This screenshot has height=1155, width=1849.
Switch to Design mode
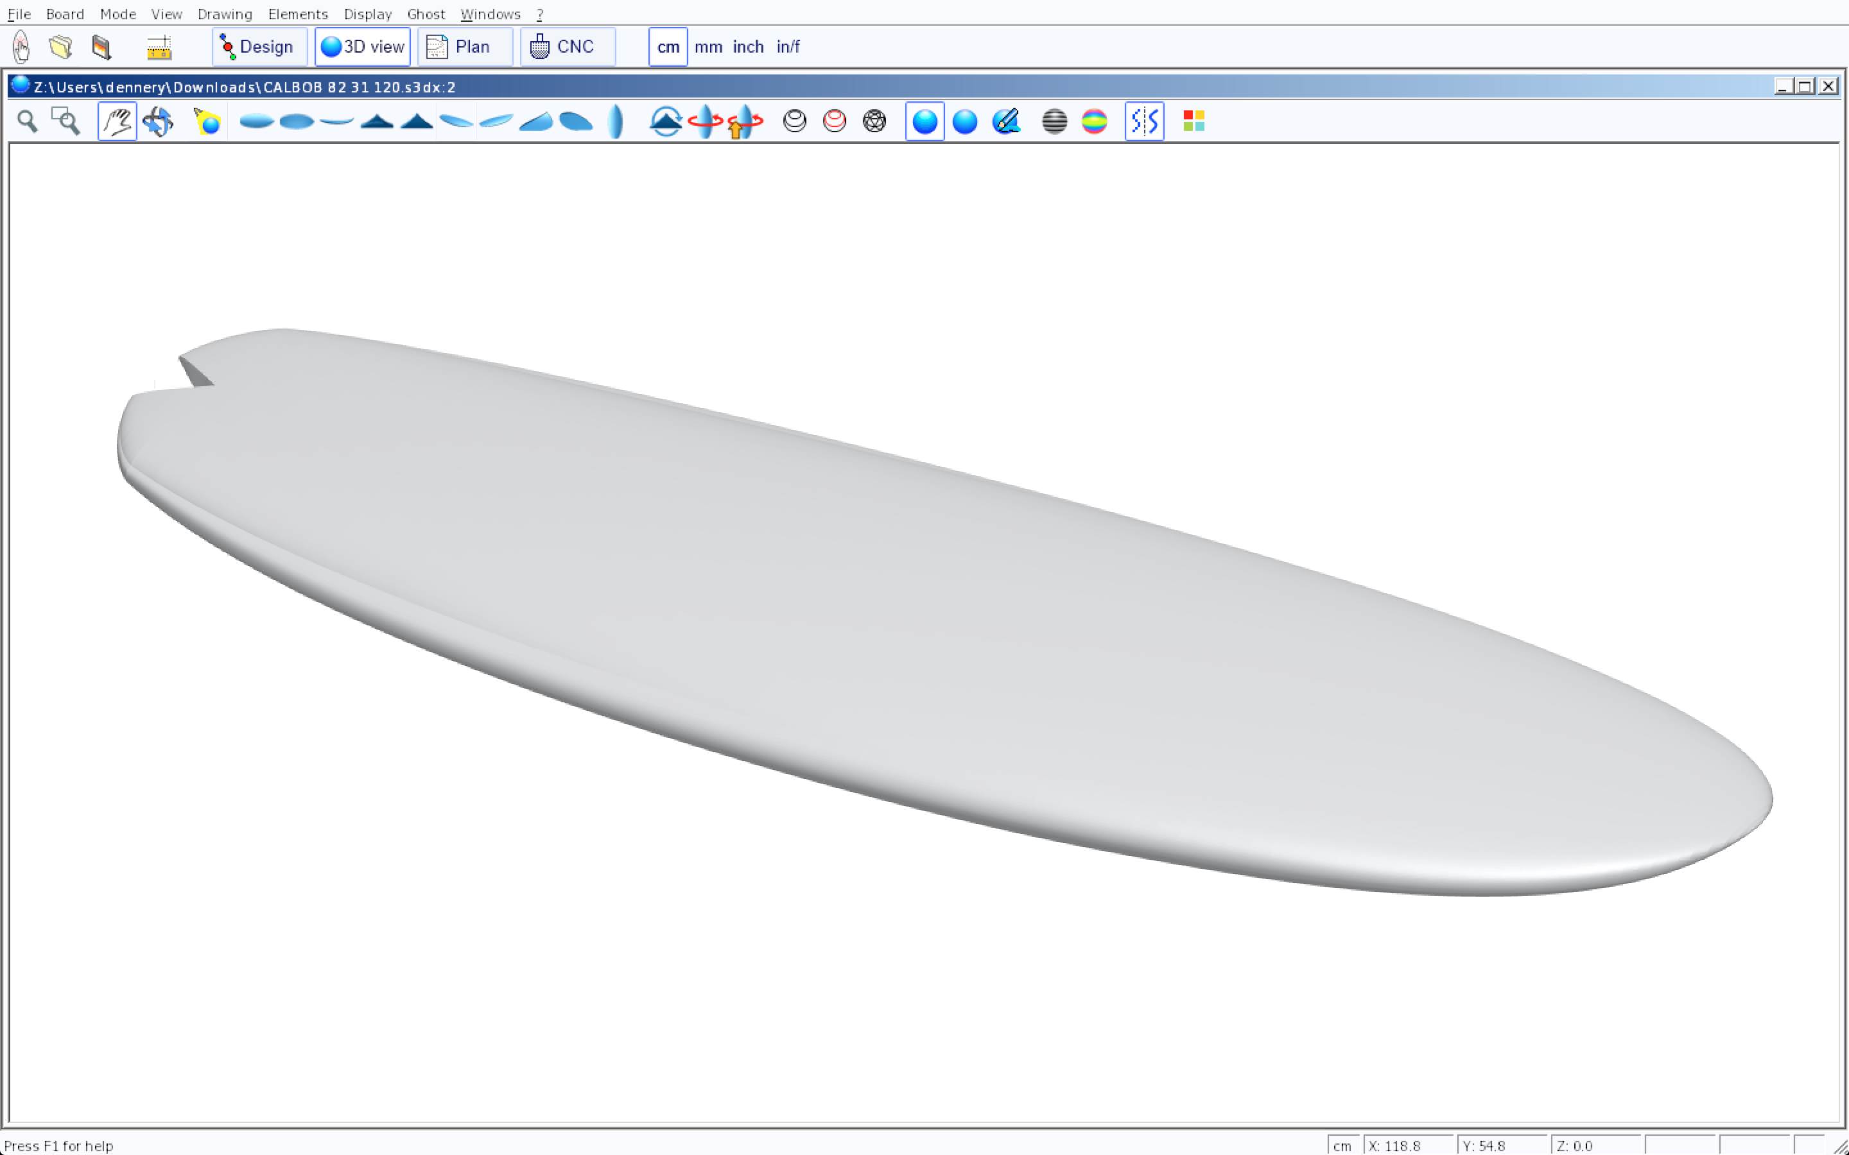[259, 47]
